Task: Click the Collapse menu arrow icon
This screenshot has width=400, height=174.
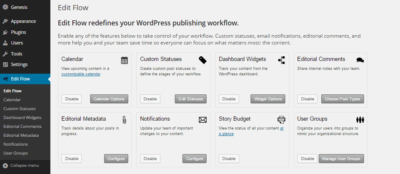Action: point(5,166)
